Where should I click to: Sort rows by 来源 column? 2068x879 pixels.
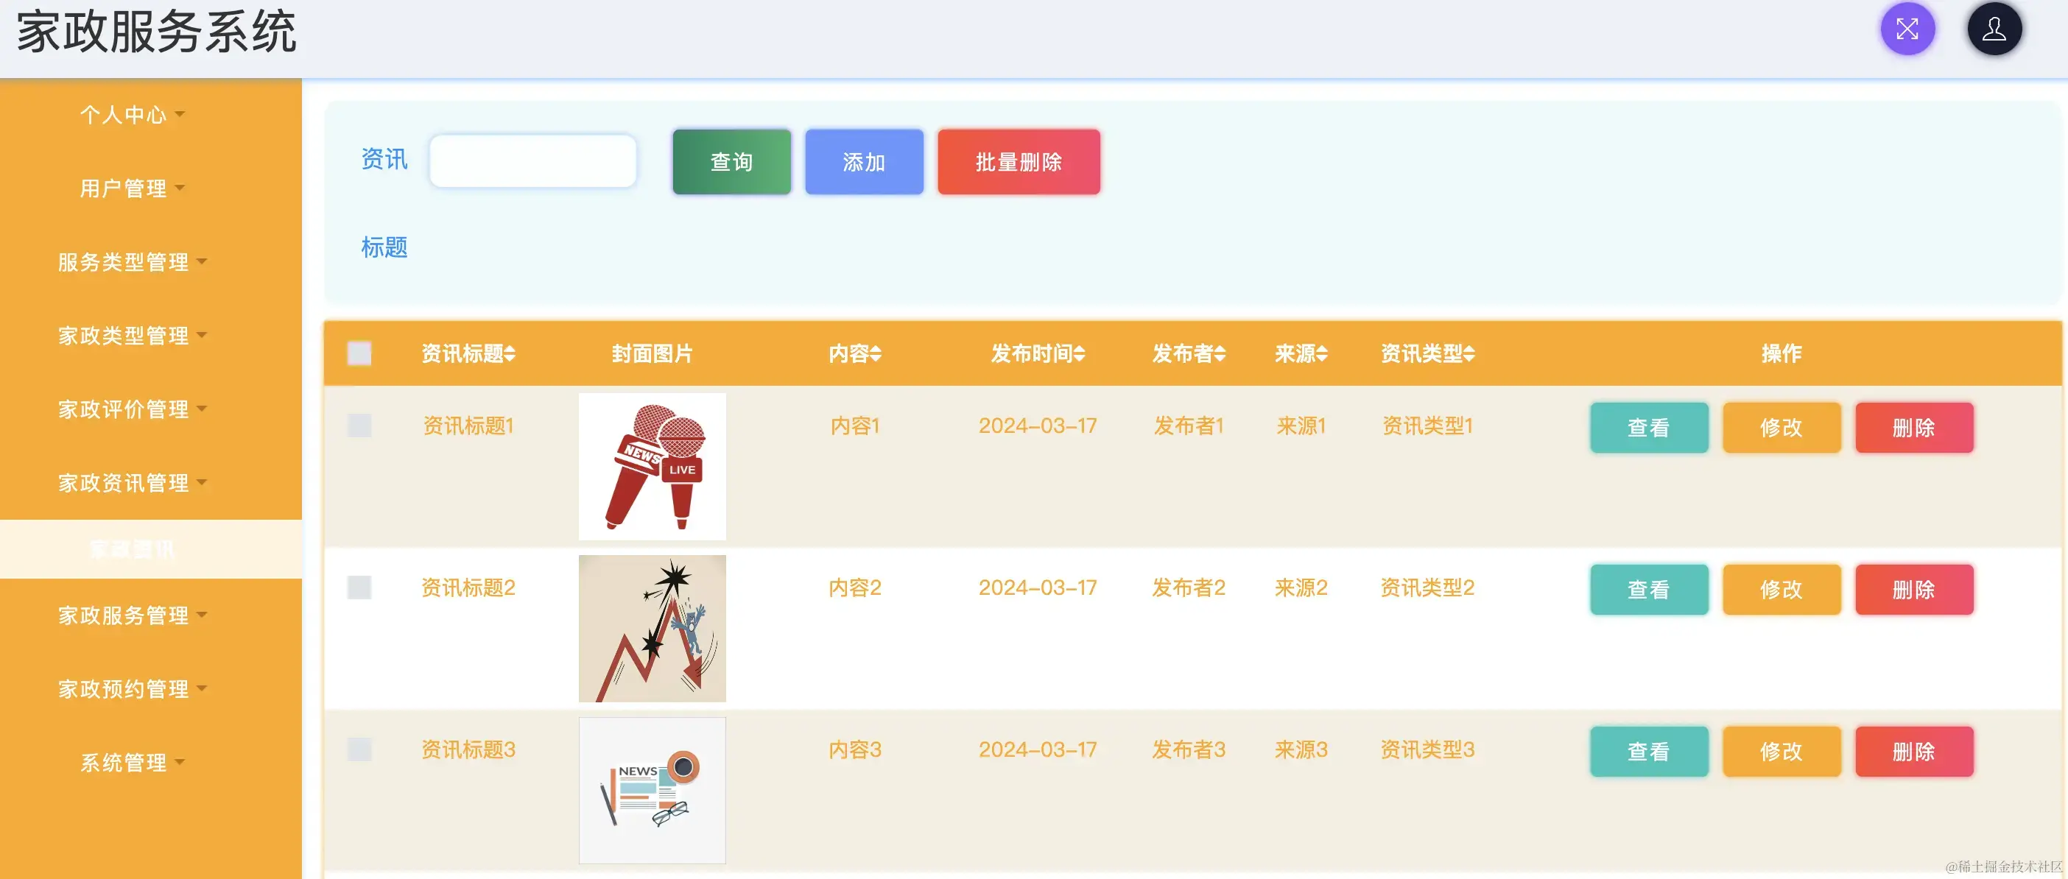[1301, 353]
